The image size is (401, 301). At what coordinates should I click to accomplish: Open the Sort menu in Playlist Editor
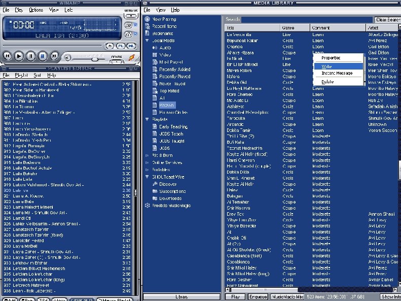38,75
